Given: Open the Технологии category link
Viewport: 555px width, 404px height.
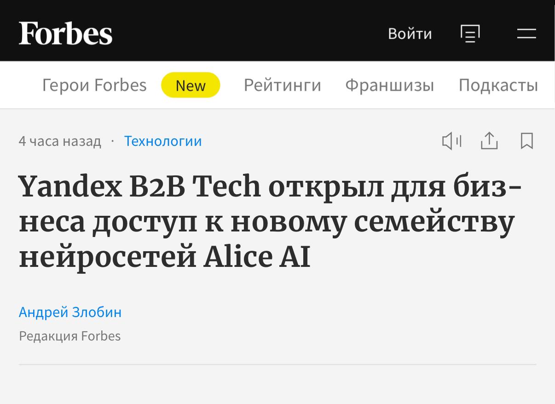Looking at the screenshot, I should tap(162, 141).
